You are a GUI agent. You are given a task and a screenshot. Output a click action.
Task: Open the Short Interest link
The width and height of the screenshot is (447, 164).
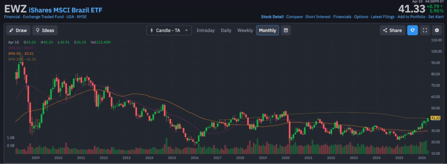pyautogui.click(x=318, y=17)
